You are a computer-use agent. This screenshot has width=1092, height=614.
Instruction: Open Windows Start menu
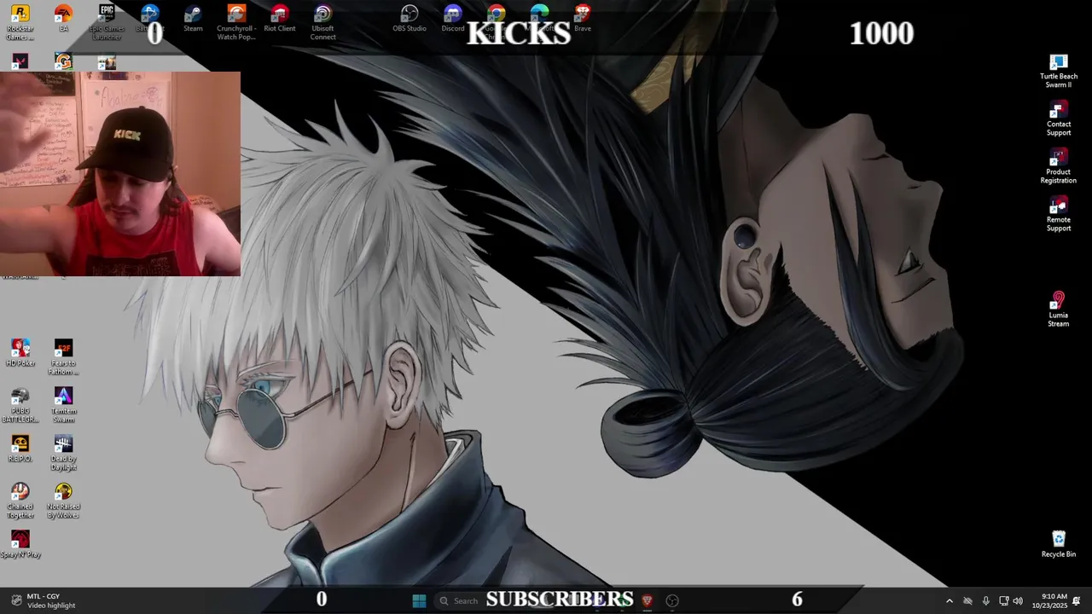click(419, 600)
